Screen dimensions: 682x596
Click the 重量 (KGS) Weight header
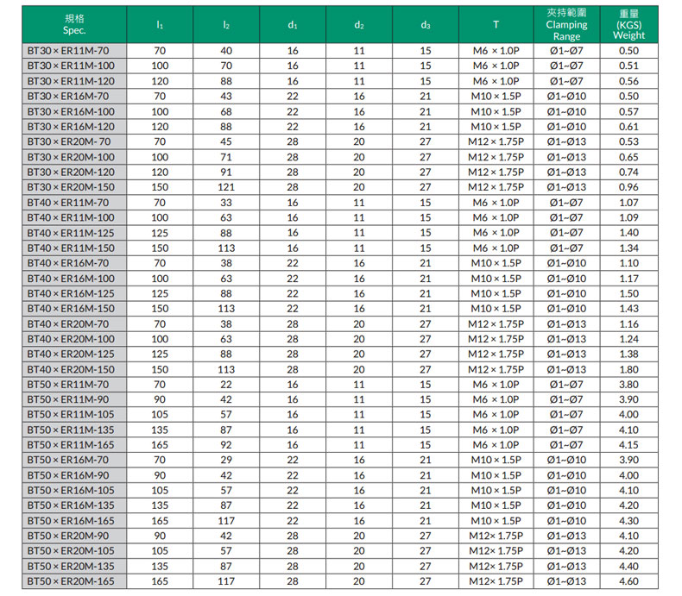point(628,24)
